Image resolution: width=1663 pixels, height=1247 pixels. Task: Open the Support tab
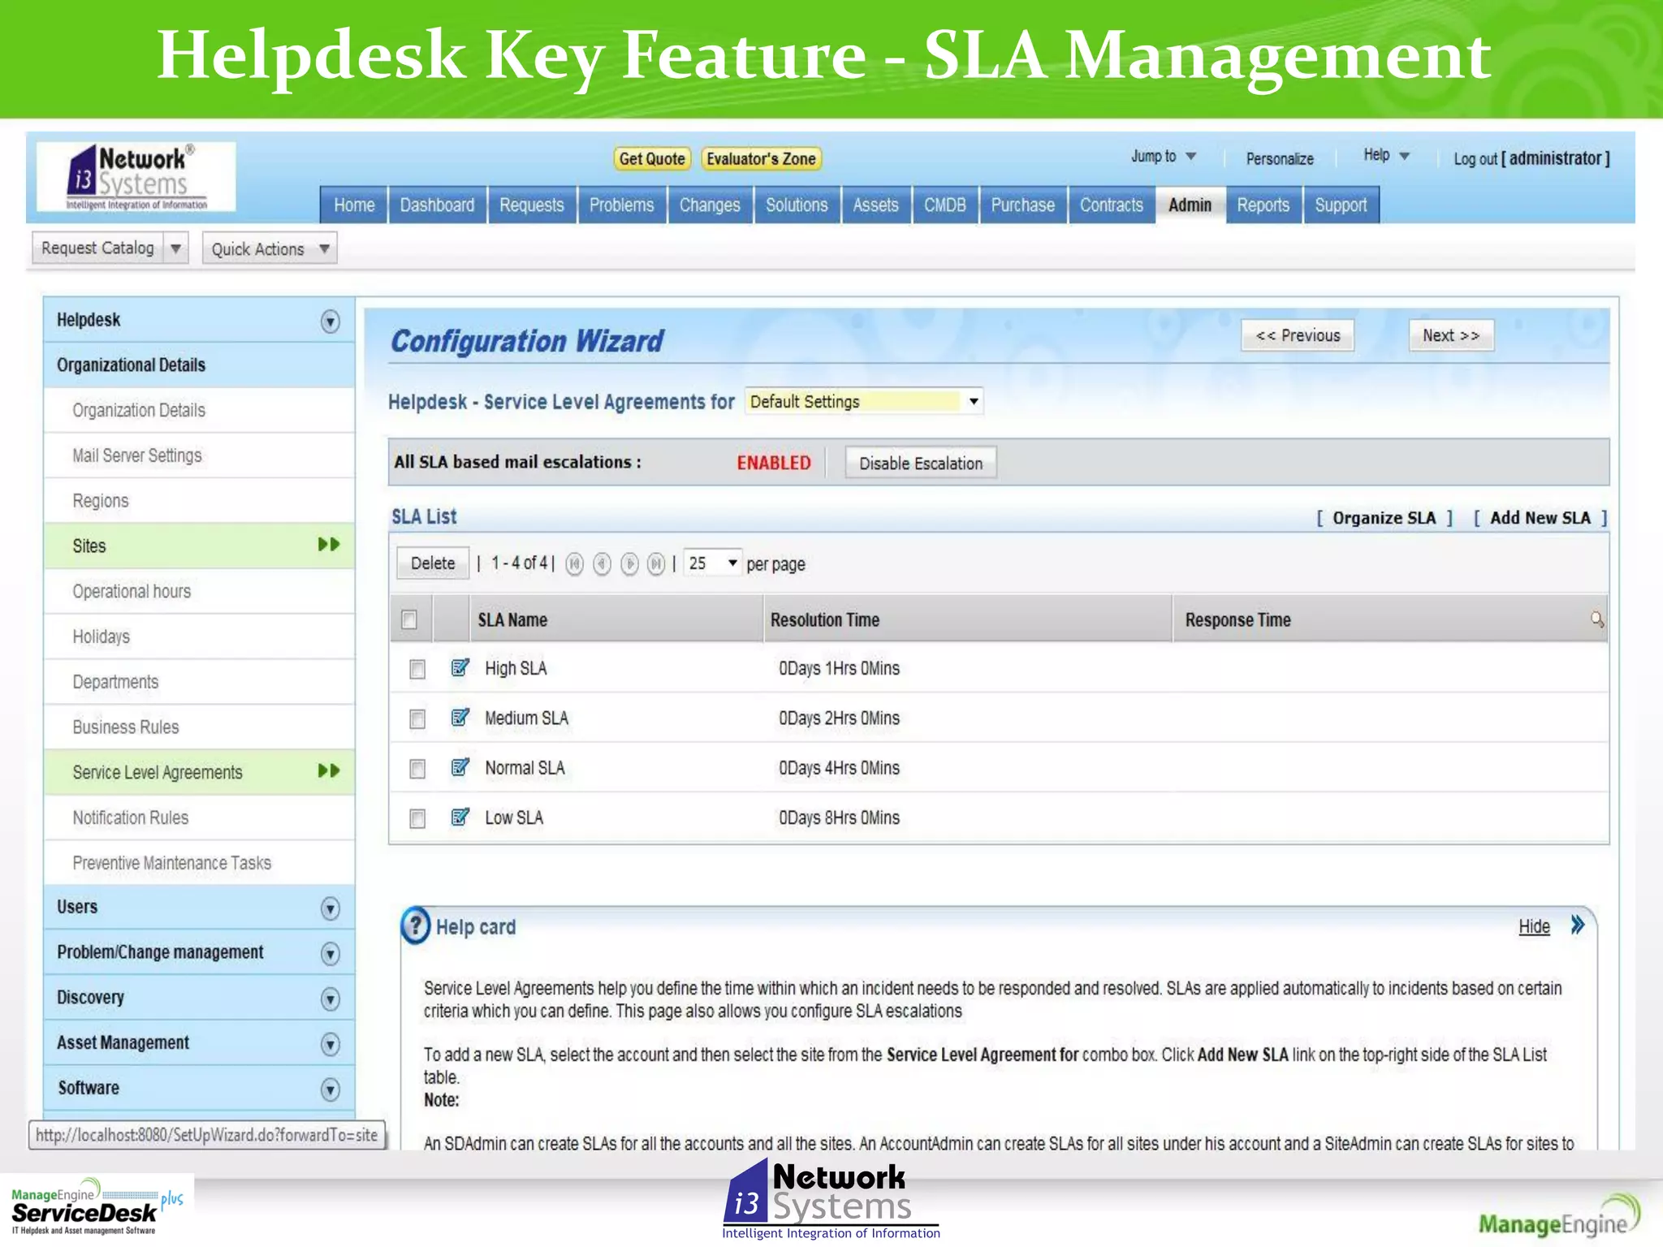[1341, 205]
